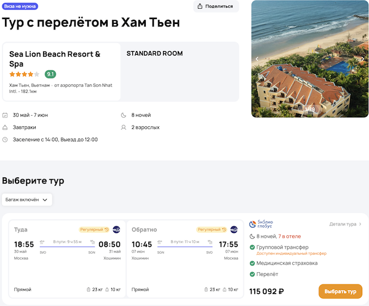369x306 pixels.
Task: Click the Поделиться share button
Action: [x=216, y=6]
